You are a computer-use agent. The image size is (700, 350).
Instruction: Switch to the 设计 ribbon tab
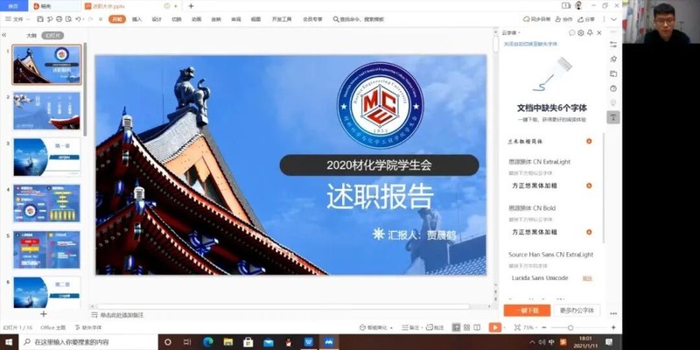point(157,18)
